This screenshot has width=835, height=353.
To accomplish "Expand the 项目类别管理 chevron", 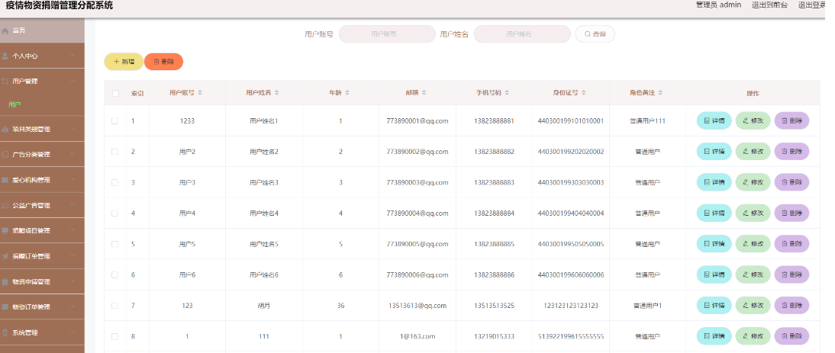I will [73, 129].
